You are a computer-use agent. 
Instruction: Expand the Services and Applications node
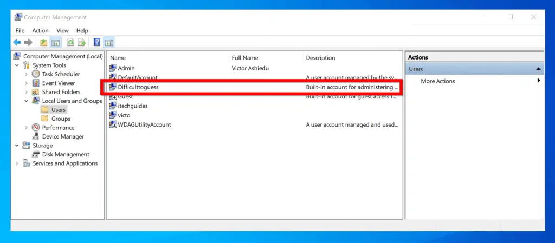pos(17,163)
